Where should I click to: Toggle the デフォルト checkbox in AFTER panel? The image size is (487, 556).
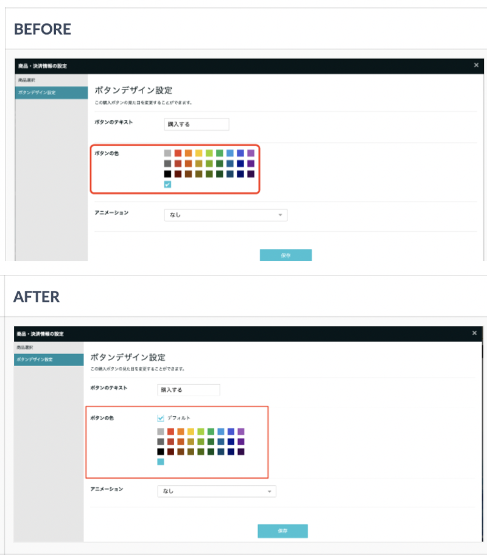coord(161,418)
